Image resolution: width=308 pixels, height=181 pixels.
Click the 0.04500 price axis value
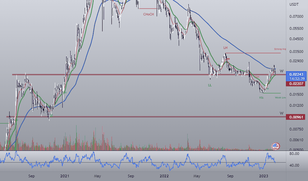click(296, 39)
